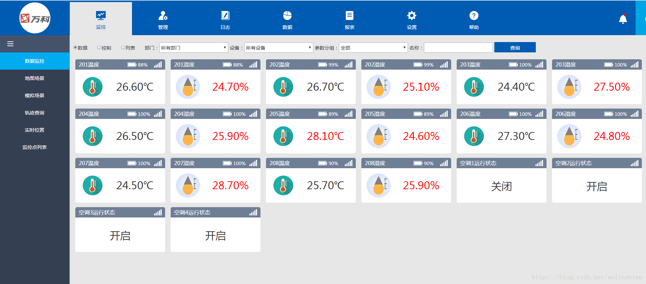
Task: Click the 204温度 thermometer icon
Action: click(x=93, y=136)
